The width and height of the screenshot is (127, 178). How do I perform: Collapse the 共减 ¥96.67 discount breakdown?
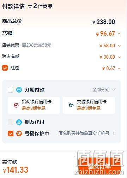pyautogui.click(x=119, y=34)
